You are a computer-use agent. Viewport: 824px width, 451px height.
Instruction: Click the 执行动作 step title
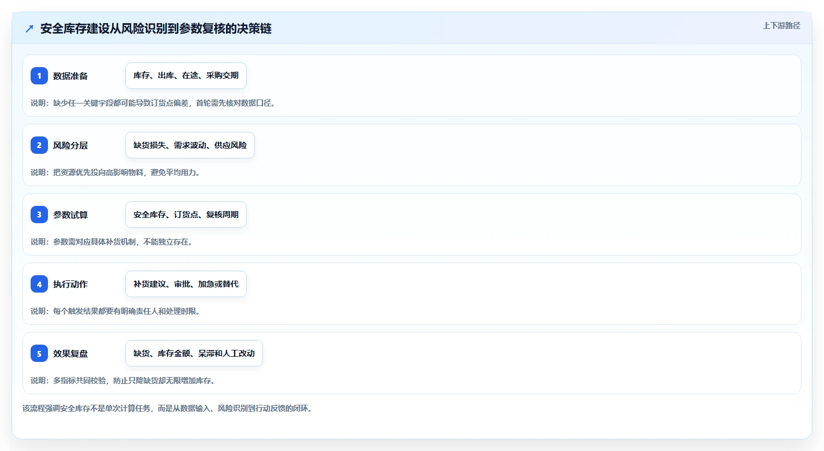click(x=70, y=284)
